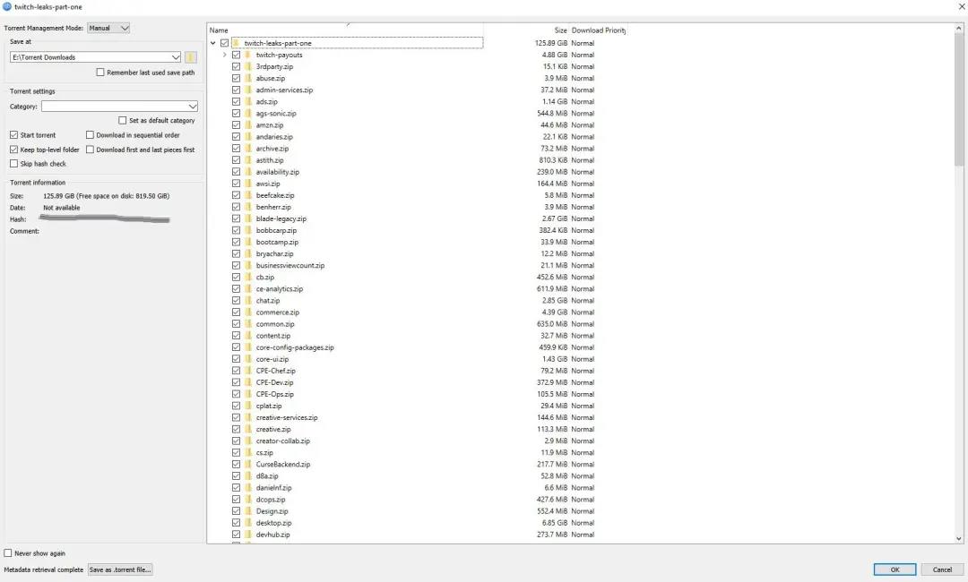This screenshot has width=968, height=582.
Task: Toggle the Skip hash check checkbox
Action: point(13,164)
